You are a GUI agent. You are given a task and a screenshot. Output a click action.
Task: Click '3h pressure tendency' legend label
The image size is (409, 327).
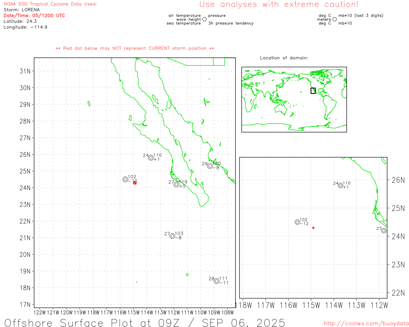coord(231,23)
